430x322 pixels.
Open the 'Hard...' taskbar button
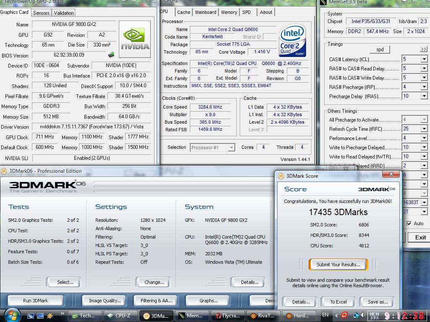point(299,316)
